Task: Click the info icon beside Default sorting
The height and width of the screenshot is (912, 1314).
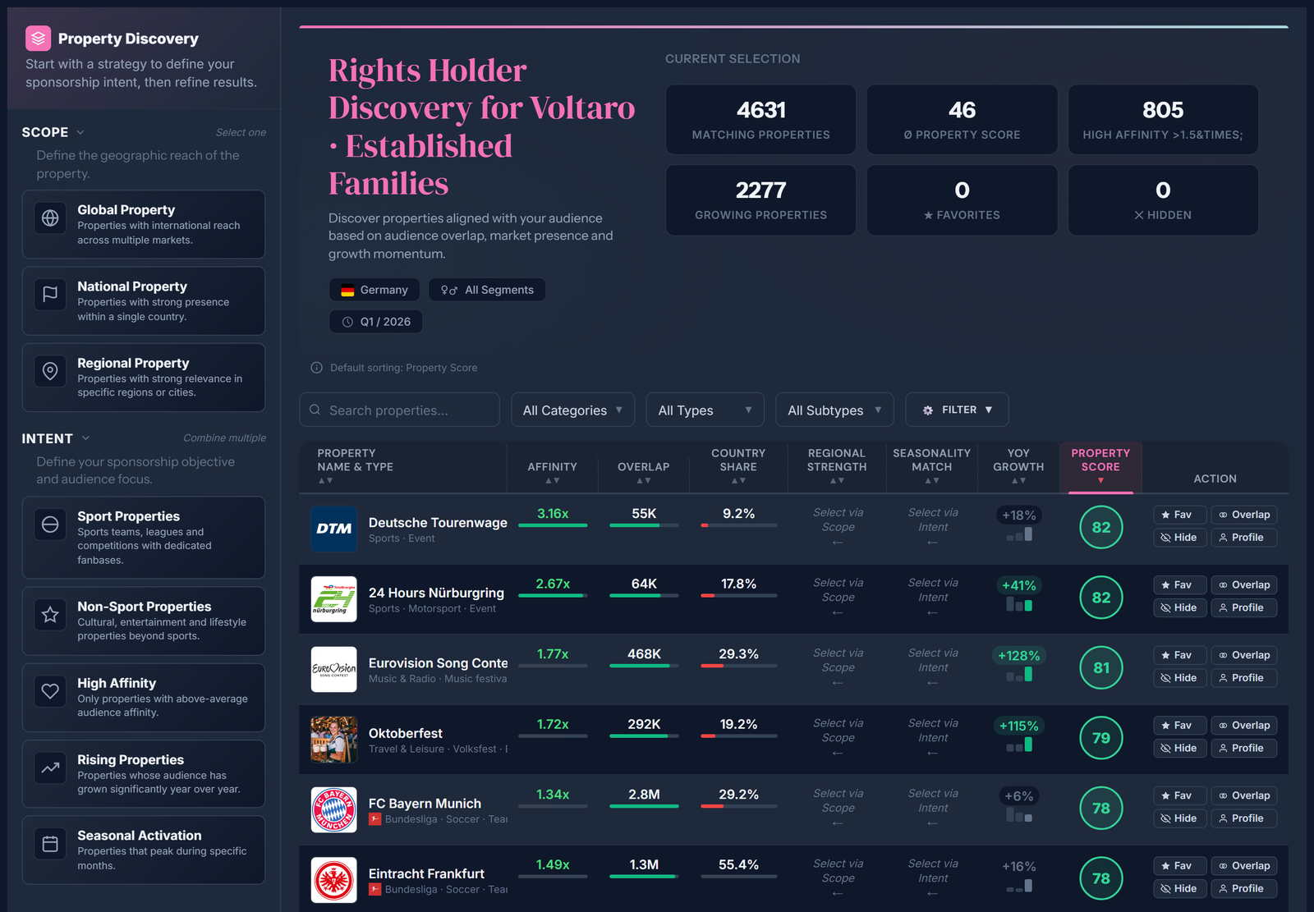Action: tap(316, 368)
